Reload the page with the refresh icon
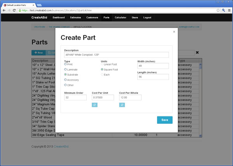The width and height of the screenshot is (233, 166). pos(15,10)
